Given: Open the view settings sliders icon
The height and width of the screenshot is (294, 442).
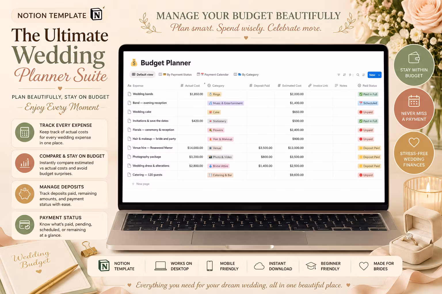Looking at the screenshot, I should [364, 75].
